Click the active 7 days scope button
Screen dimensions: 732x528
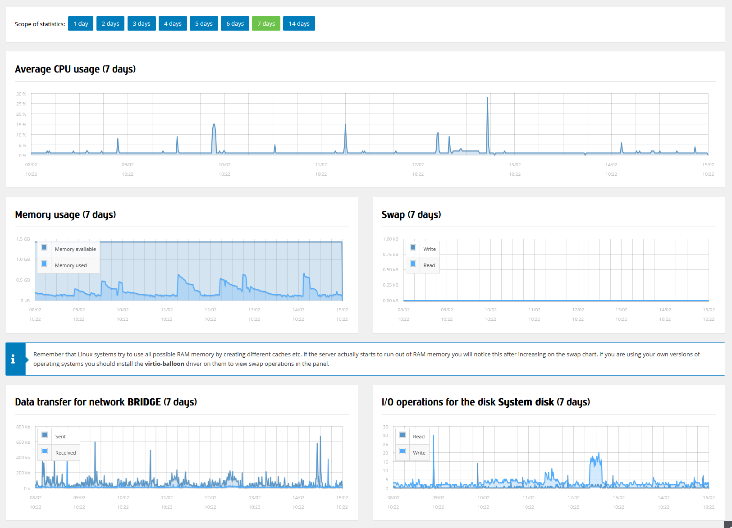coord(266,23)
